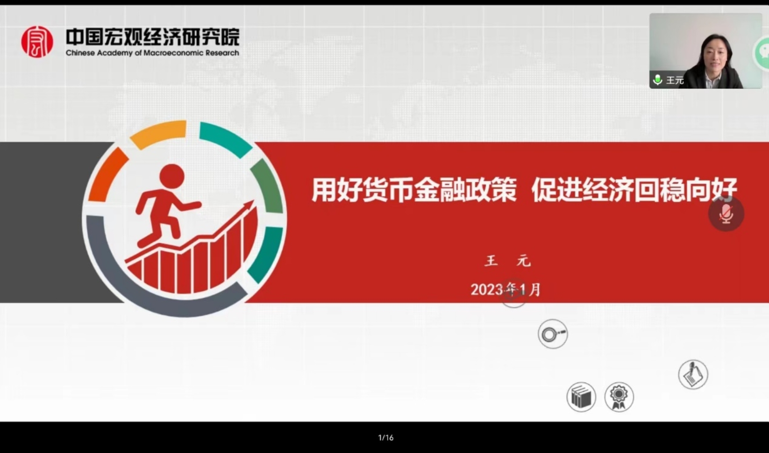Image resolution: width=769 pixels, height=453 pixels.
Task: Click the slide title 用好货币金融政策
Action: click(413, 190)
